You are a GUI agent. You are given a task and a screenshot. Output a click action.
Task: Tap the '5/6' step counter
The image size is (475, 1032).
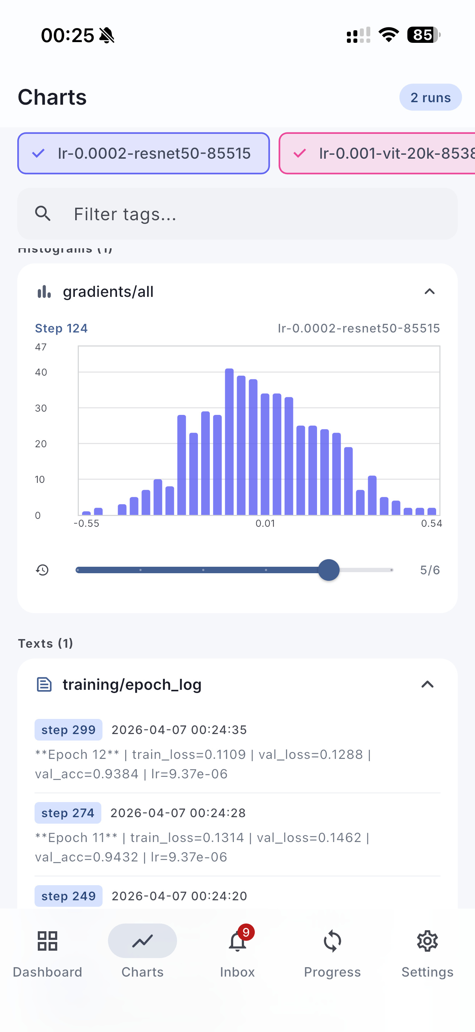[430, 570]
